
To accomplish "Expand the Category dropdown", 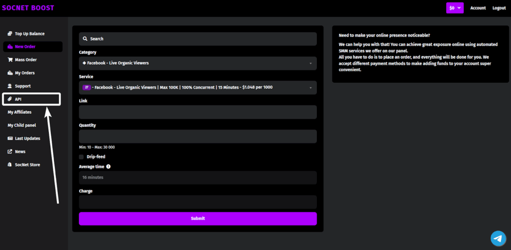I will 198,63.
